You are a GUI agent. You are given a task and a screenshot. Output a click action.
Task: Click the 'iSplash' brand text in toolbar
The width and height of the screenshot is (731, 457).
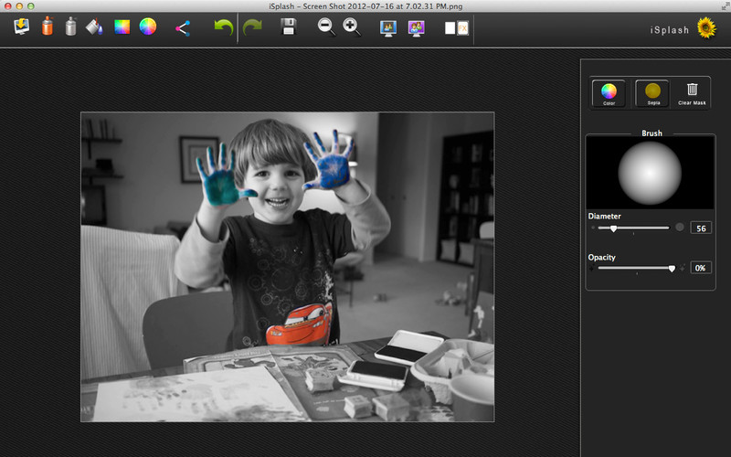pyautogui.click(x=670, y=30)
